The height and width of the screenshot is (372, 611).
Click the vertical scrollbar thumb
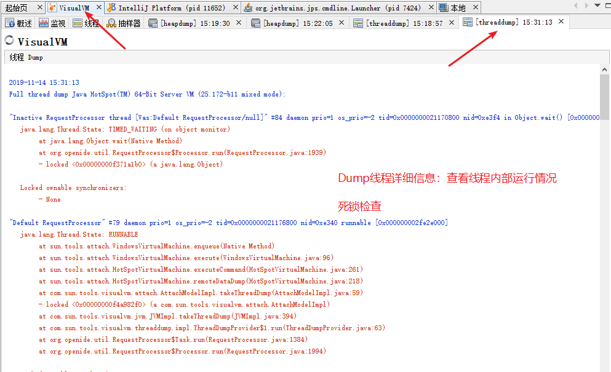604,97
